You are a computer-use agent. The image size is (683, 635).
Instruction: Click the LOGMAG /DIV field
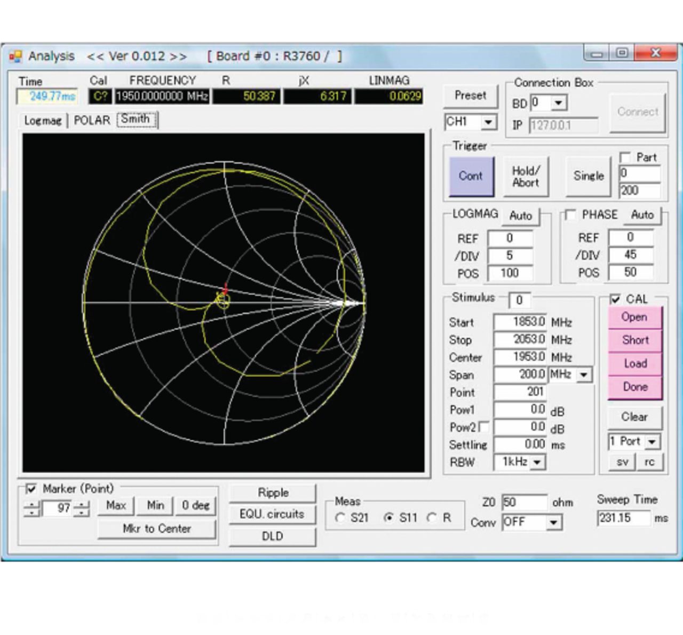(510, 256)
